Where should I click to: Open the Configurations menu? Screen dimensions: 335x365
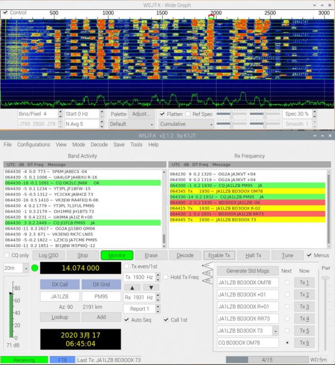(x=33, y=145)
